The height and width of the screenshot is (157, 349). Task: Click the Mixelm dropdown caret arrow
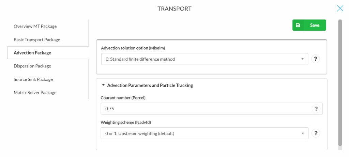click(x=302, y=59)
